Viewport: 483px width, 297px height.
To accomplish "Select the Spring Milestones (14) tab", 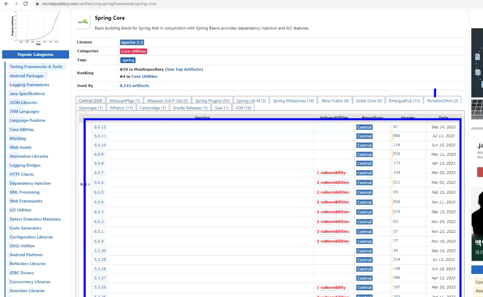I will (293, 101).
